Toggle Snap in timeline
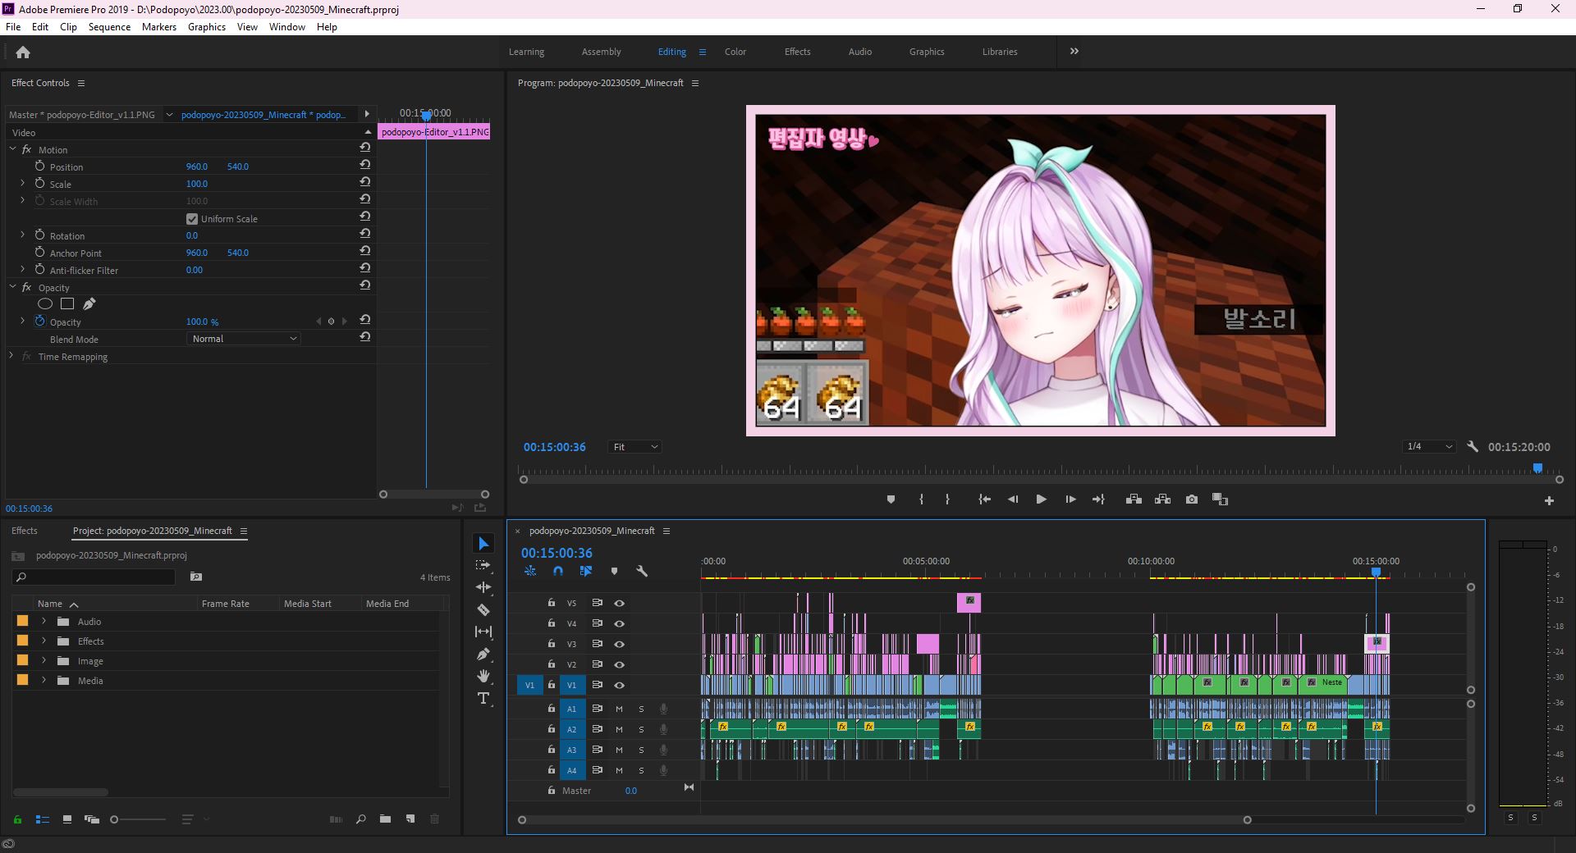This screenshot has width=1576, height=853. pyautogui.click(x=558, y=571)
